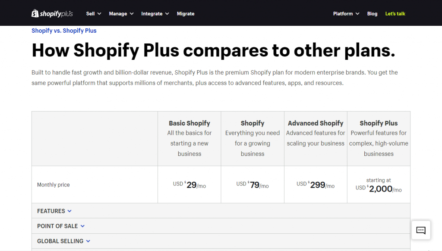Click the Let's talk button
The width and height of the screenshot is (442, 251).
(x=395, y=13)
